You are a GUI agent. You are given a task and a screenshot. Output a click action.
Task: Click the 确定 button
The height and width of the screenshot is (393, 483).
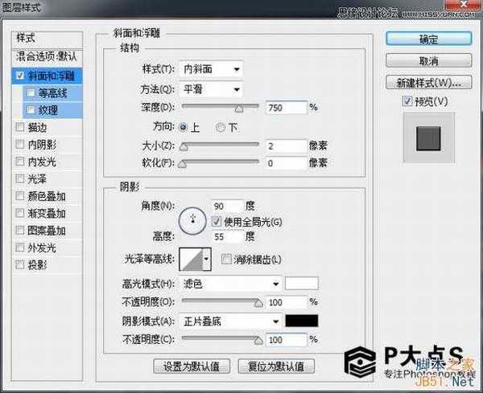[x=428, y=39]
